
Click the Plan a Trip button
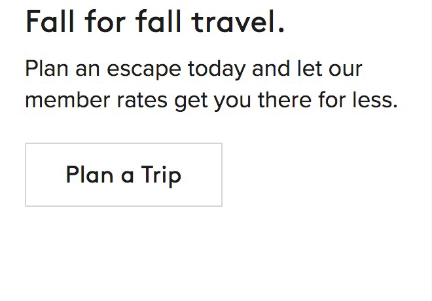pyautogui.click(x=124, y=175)
